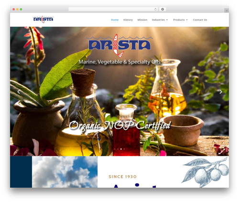Image resolution: width=239 pixels, height=202 pixels.
Task: Expand the Industries dropdown chevron
Action: (x=167, y=20)
